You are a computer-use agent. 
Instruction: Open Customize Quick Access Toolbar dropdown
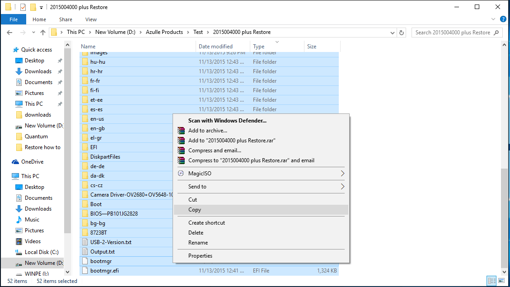click(42, 8)
